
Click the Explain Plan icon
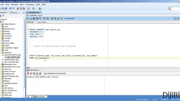tap(34, 19)
